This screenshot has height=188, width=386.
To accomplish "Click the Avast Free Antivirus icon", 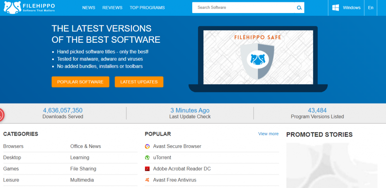I will (x=147, y=180).
